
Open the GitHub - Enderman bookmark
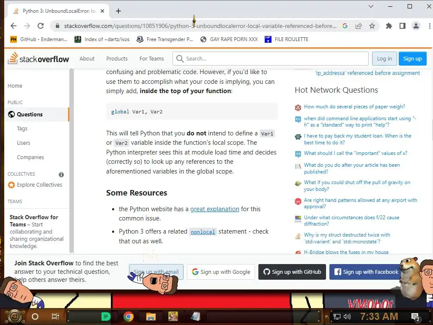(39, 39)
